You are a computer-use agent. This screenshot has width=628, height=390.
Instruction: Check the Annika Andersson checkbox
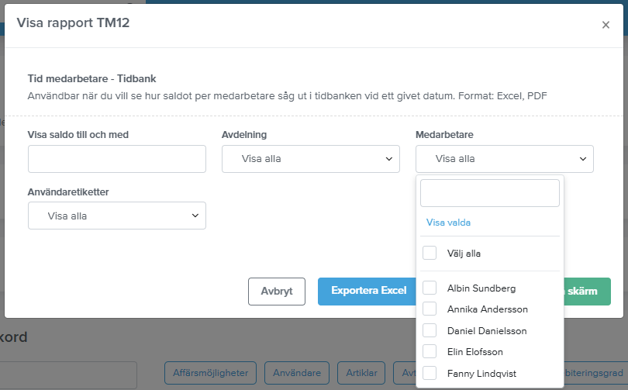click(430, 309)
